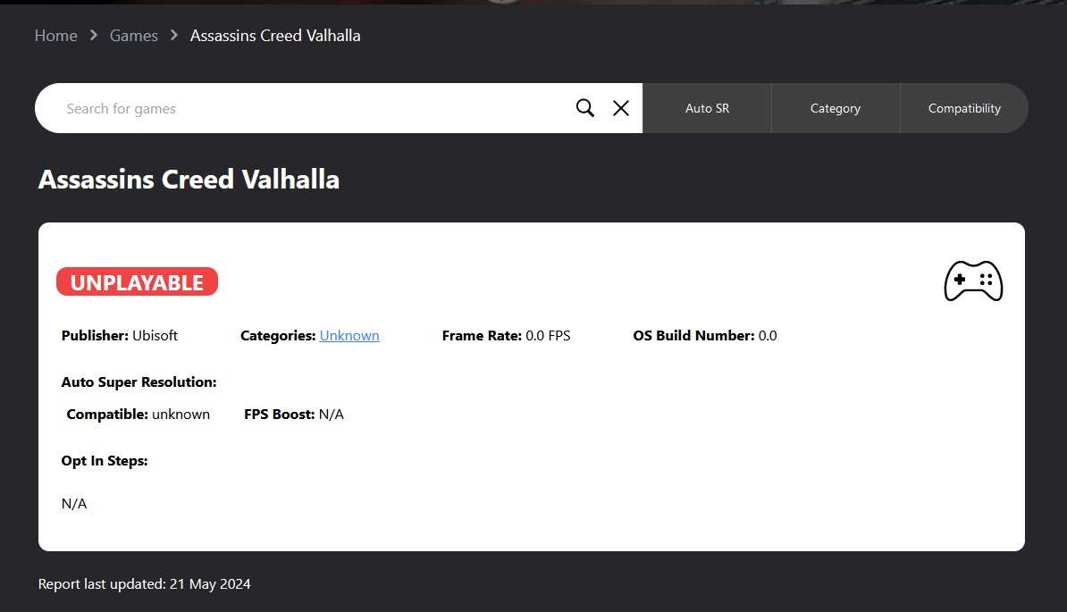Click the Publisher Ubisoft text

(120, 336)
